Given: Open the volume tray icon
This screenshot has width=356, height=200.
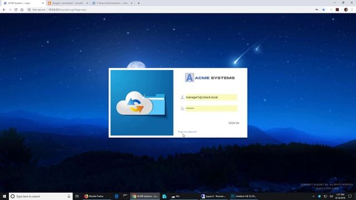Looking at the screenshot, I should pos(332,196).
